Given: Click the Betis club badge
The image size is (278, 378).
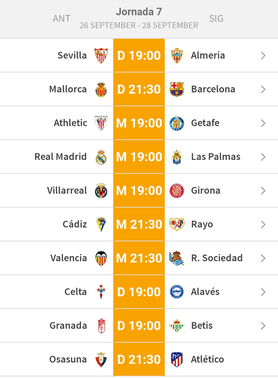Looking at the screenshot, I should pyautogui.click(x=177, y=326).
